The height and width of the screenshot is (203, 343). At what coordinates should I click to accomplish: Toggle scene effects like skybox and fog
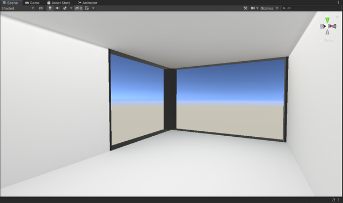65,8
